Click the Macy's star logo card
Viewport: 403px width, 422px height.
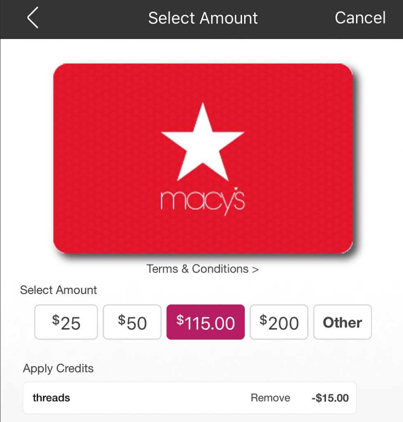click(x=202, y=159)
